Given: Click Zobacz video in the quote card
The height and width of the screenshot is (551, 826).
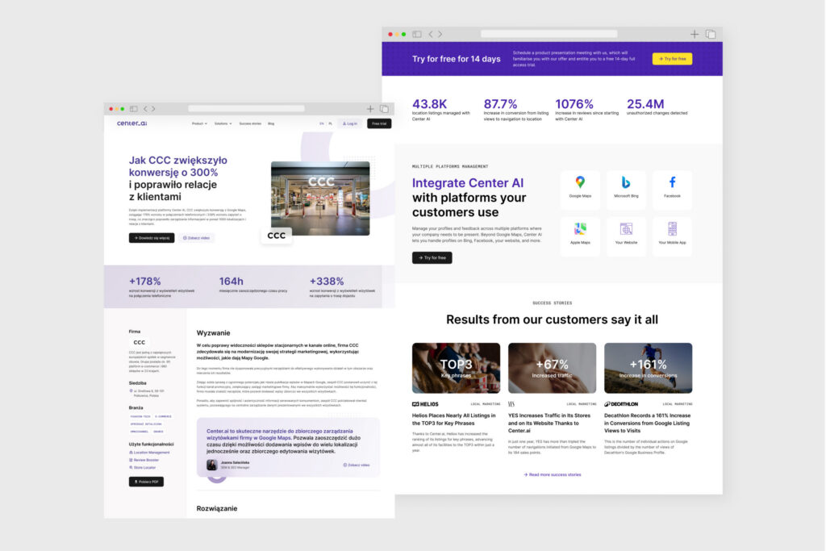Looking at the screenshot, I should point(357,465).
